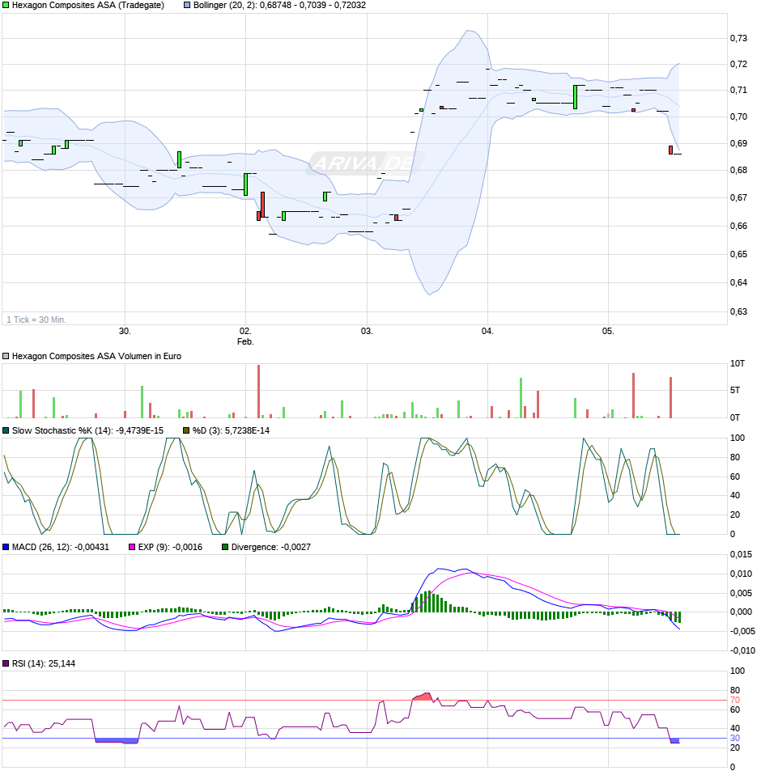Viewport: 761px width, 775px height.
Task: Click the %D (3): 5,7238E-14 label
Action: [x=231, y=431]
